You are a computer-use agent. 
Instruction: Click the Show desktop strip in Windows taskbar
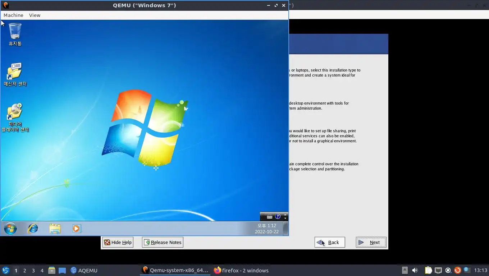(285, 229)
